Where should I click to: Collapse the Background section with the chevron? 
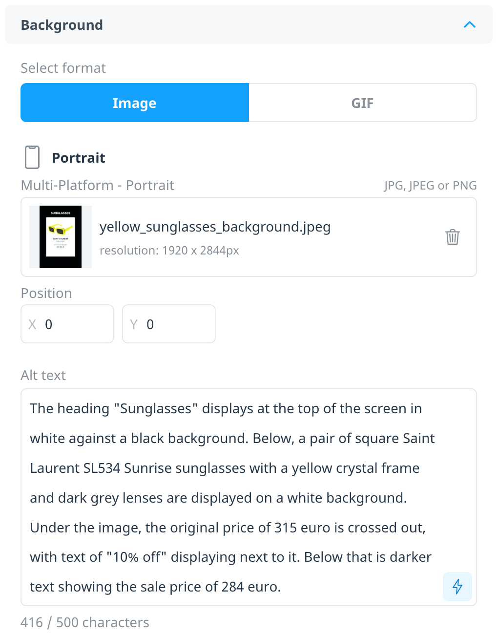(469, 24)
